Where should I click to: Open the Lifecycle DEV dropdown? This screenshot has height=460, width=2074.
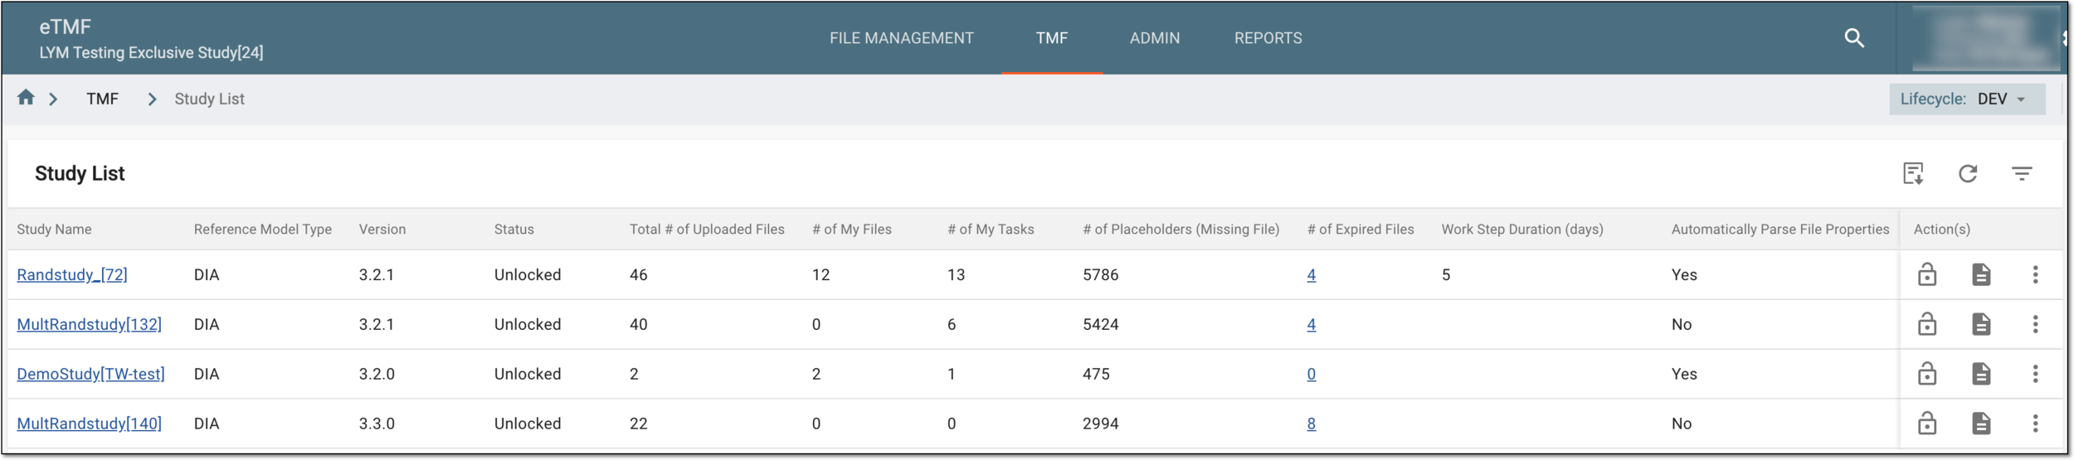click(1967, 99)
